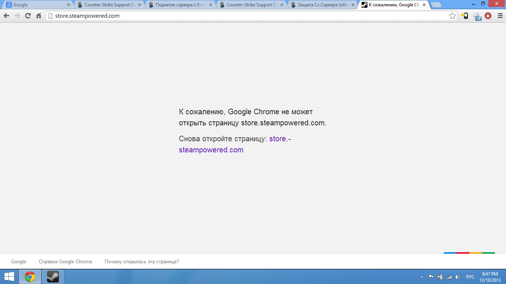Close the Поднятие сервера tab

click(210, 5)
